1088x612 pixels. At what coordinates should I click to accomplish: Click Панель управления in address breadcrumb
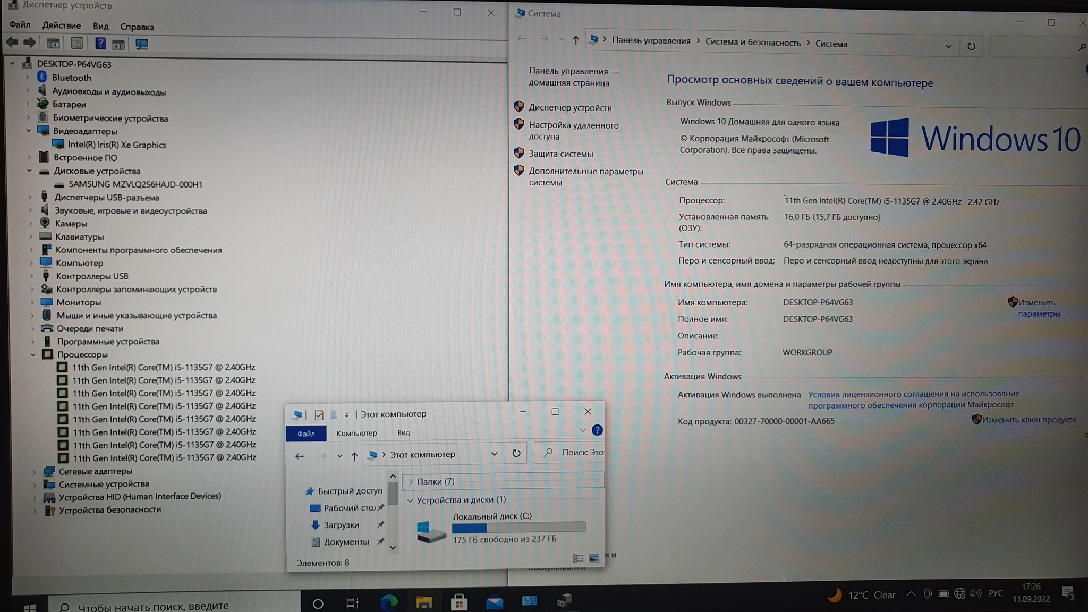651,40
